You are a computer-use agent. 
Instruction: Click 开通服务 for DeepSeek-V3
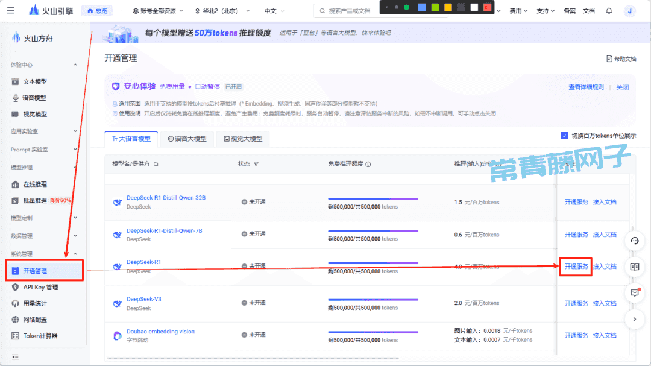point(576,304)
